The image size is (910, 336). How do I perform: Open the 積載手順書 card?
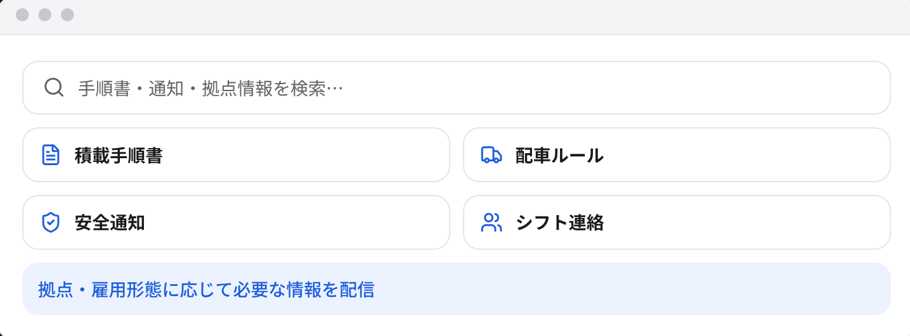click(236, 155)
